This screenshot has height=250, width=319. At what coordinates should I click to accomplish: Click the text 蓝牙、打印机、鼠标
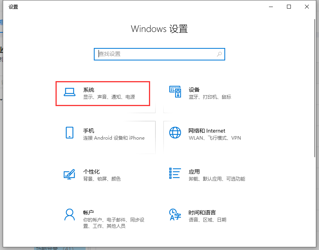(x=210, y=97)
